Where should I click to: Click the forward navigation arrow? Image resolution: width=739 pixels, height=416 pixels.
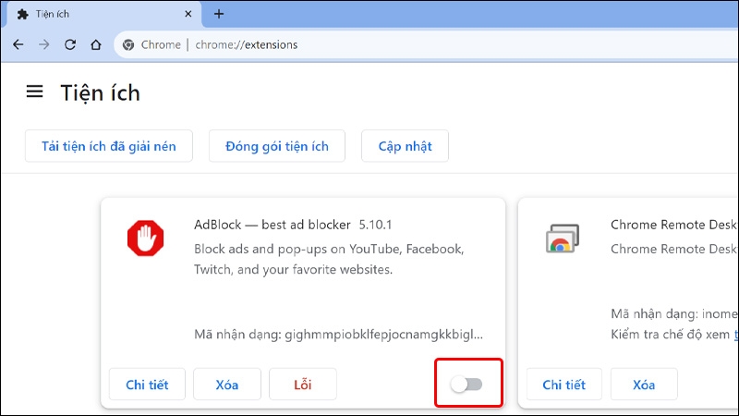point(43,44)
